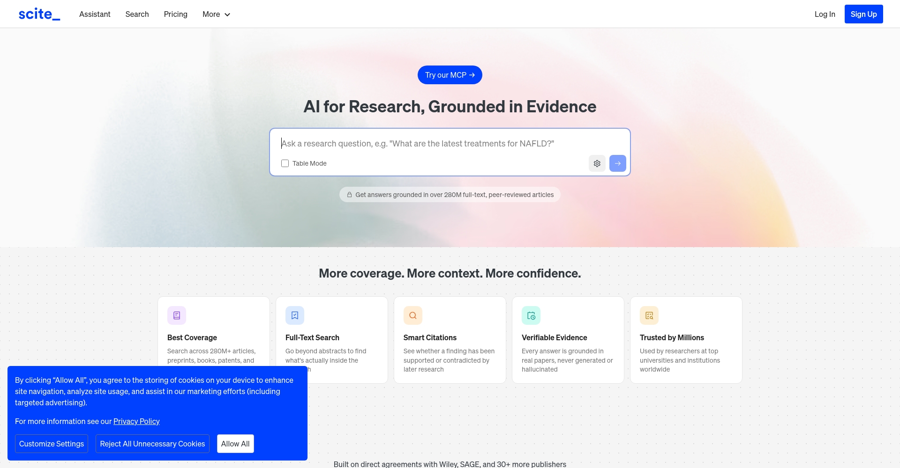Choose Reject All Unnecessary Cookies
The image size is (900, 468).
point(152,444)
